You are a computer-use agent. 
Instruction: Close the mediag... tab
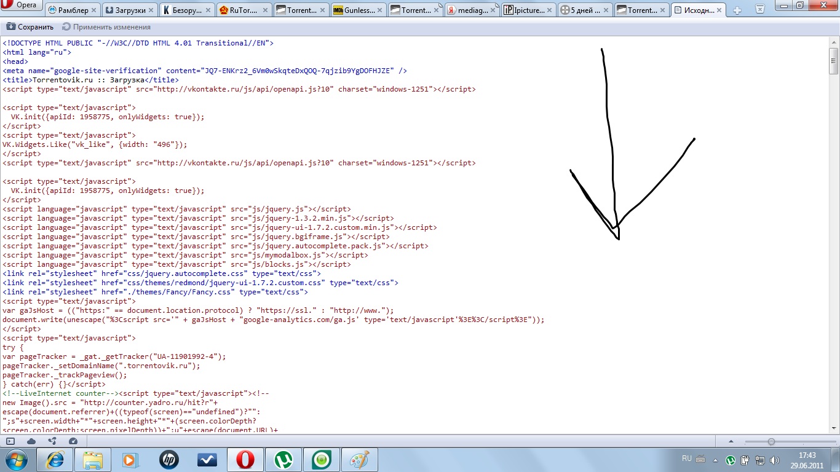coord(493,10)
